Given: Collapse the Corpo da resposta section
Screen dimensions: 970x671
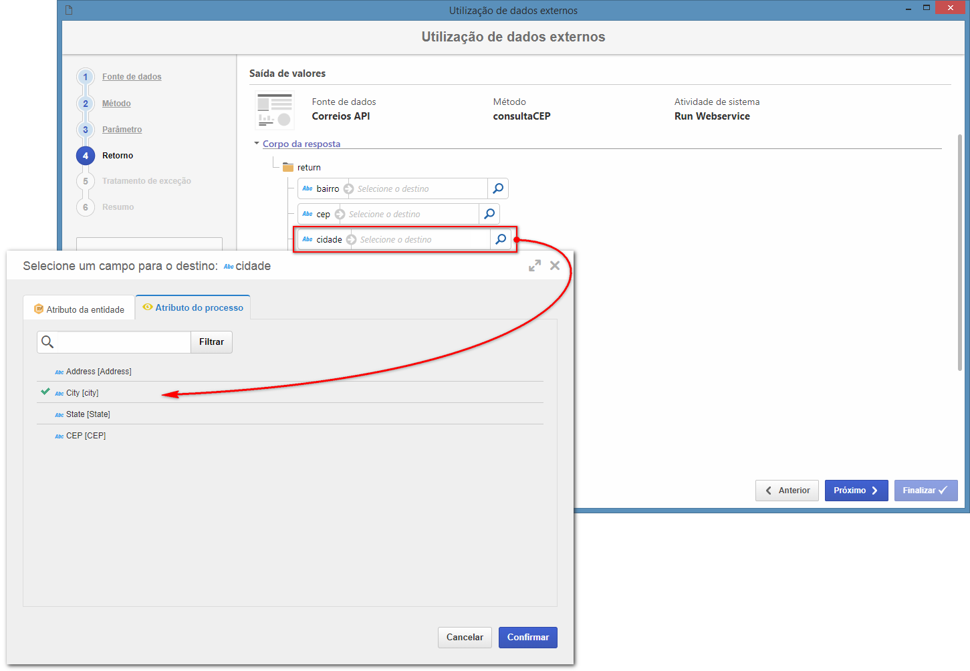Looking at the screenshot, I should (257, 143).
